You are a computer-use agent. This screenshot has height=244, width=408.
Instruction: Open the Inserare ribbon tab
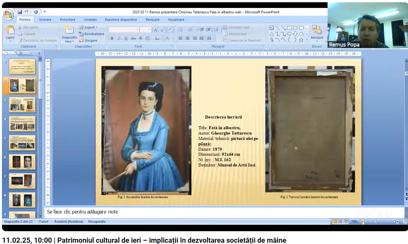(x=45, y=20)
